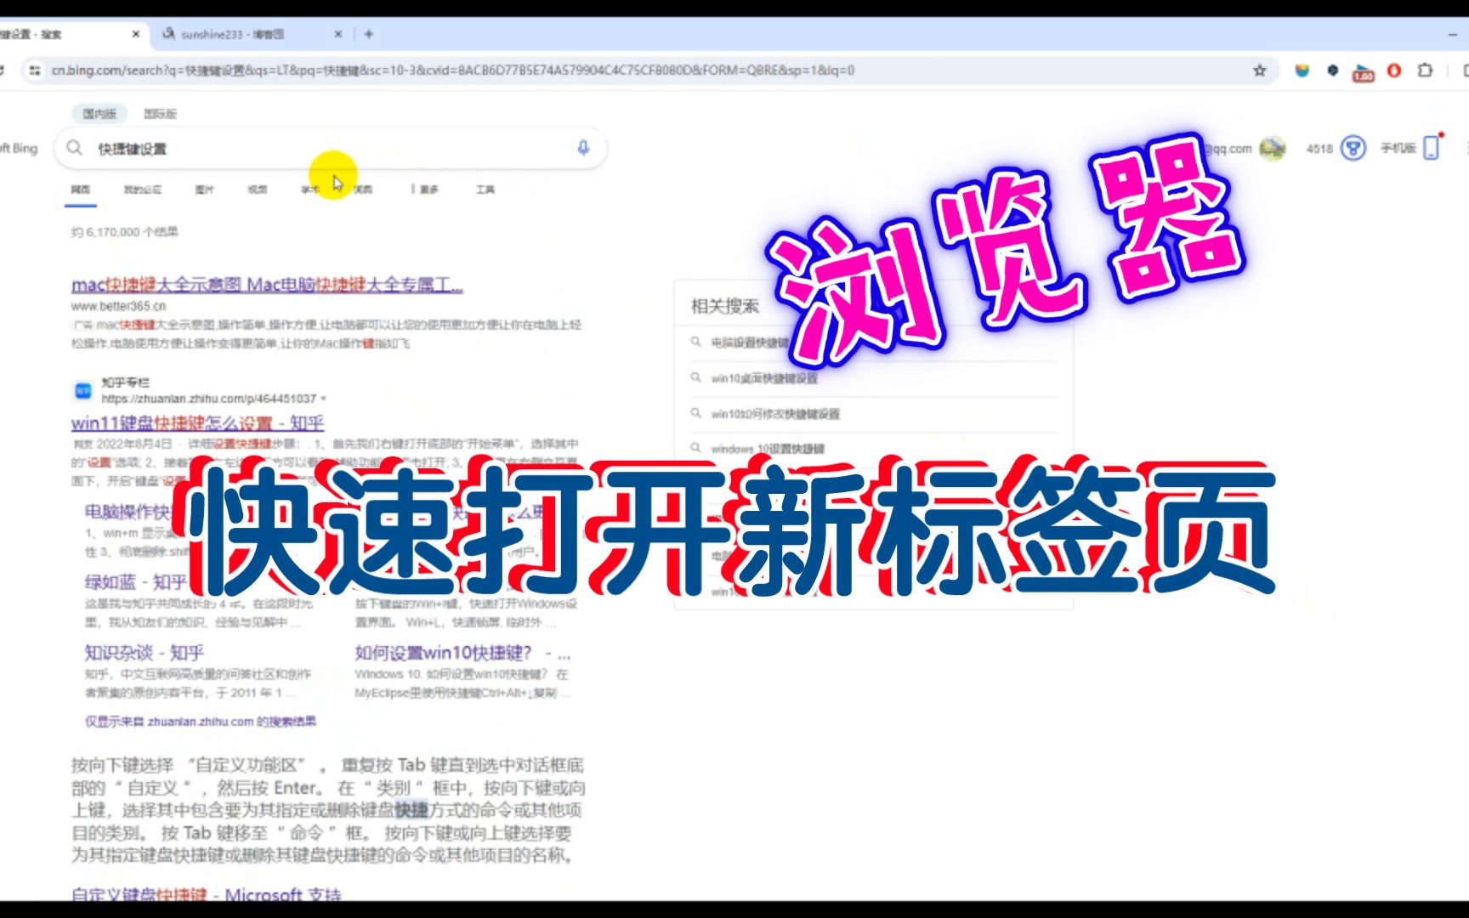
Task: Expand the 更多 search categories menu
Action: click(x=427, y=189)
